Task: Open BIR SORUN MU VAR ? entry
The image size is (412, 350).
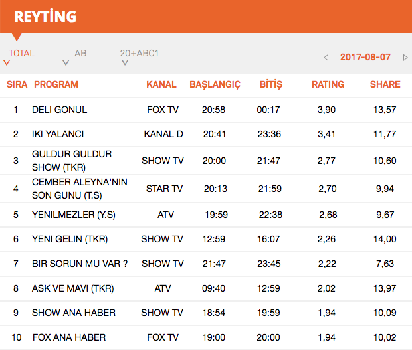Action: (x=80, y=264)
